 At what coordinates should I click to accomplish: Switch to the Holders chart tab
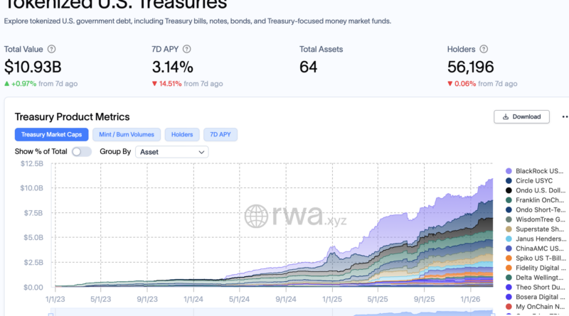coord(182,134)
